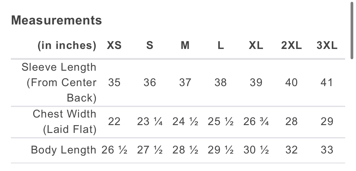This screenshot has width=356, height=171.
Task: Click the S chest width value 23 ¼
Action: coord(150,122)
